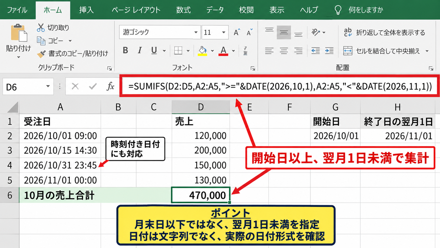Switch to the 数式 tab
Screen dimensions: 440x248
point(183,10)
